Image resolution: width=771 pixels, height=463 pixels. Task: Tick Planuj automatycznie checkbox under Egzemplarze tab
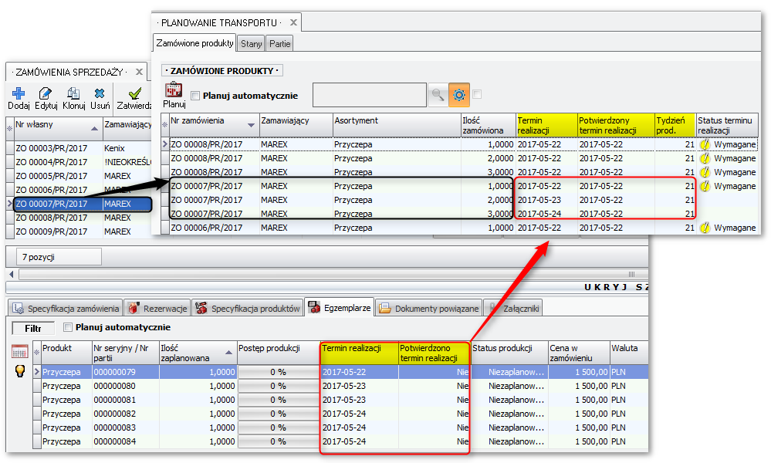(x=68, y=327)
